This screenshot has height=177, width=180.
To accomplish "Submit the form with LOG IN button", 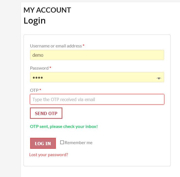I will coord(43,143).
